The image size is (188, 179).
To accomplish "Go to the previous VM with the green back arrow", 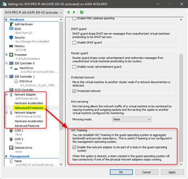I will click(68, 12).
